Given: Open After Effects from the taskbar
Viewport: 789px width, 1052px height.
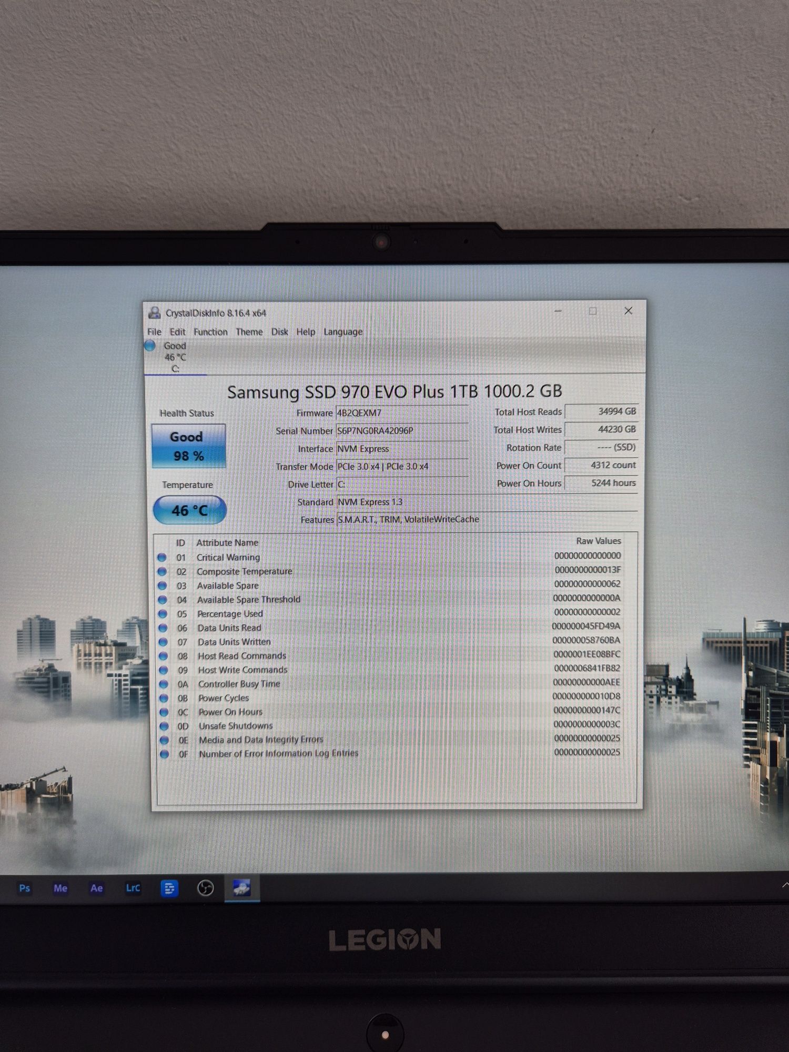Looking at the screenshot, I should 96,888.
